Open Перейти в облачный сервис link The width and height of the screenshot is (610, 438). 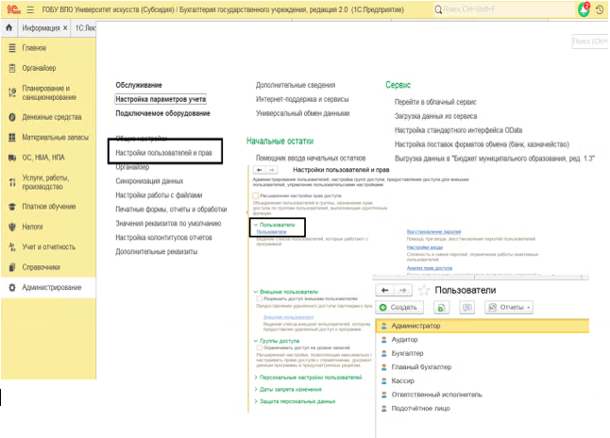(435, 102)
